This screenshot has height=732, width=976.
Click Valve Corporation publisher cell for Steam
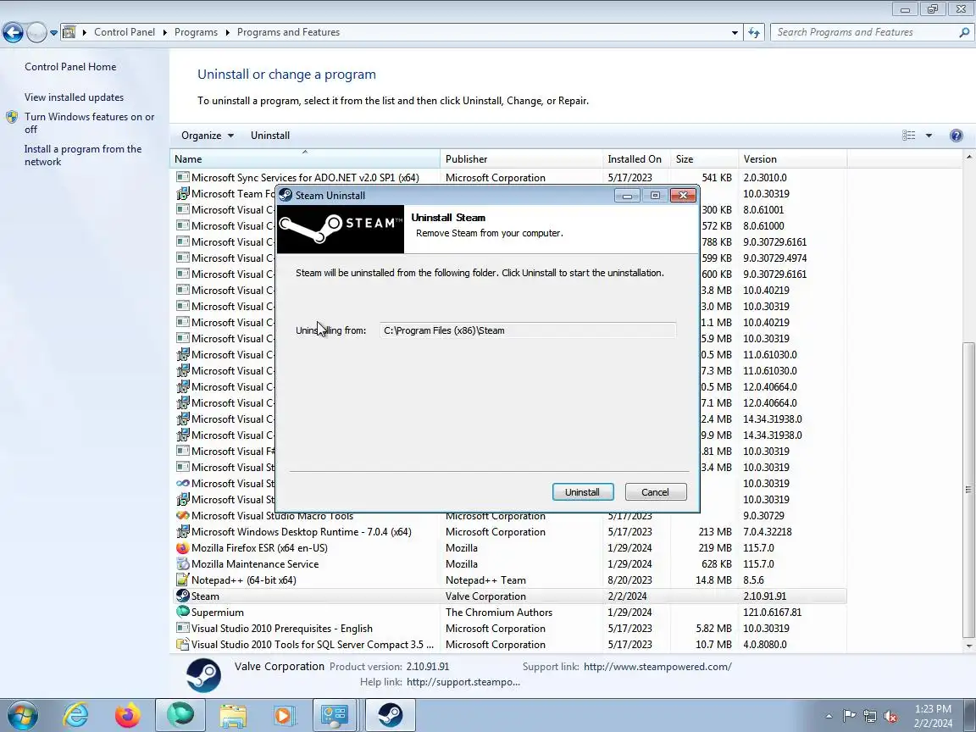point(485,596)
